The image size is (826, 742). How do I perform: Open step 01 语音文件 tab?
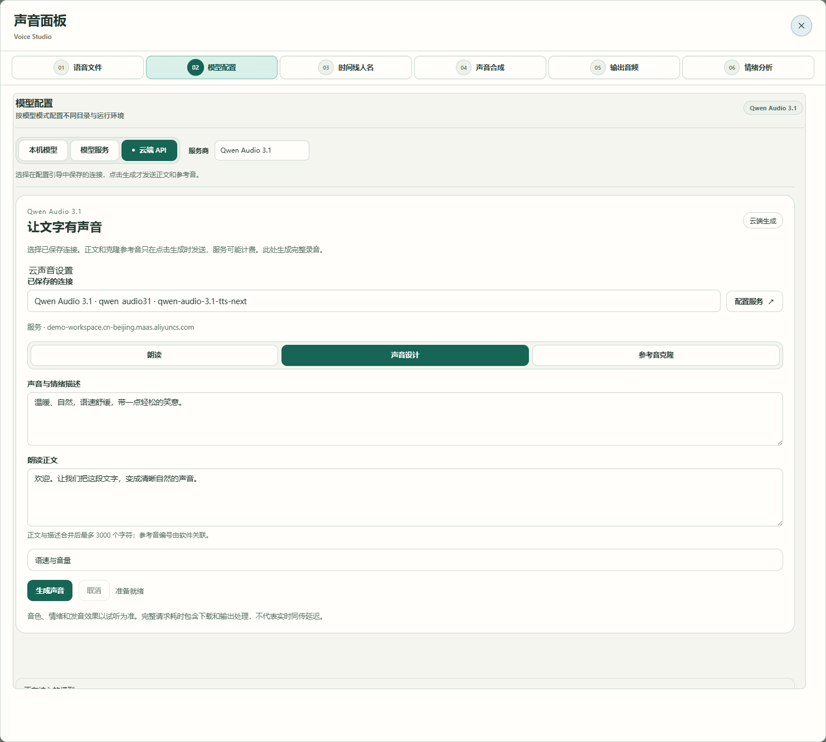pos(77,67)
